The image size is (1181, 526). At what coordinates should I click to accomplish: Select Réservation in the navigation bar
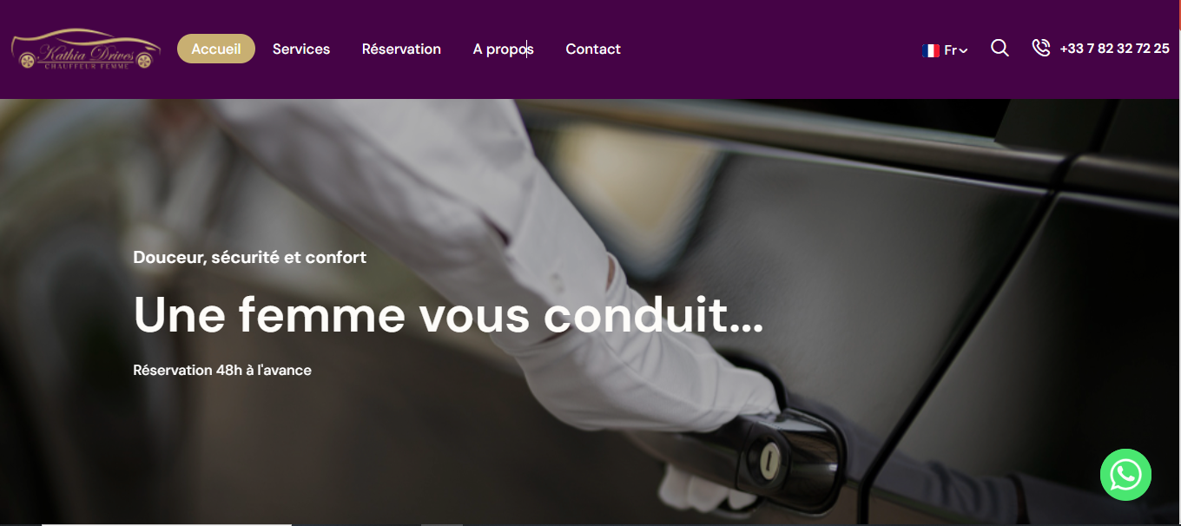(x=401, y=49)
